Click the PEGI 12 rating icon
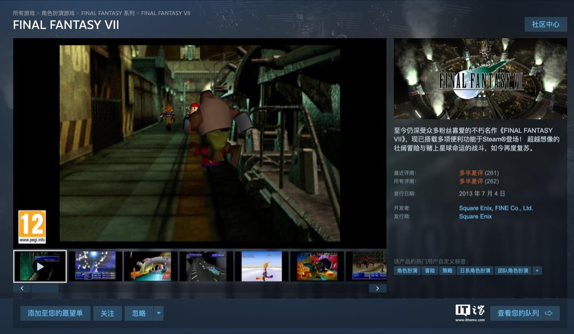Viewport: 574px width, 334px height. click(32, 227)
